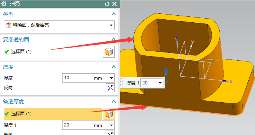
Task: Open the dropdown arrow beside the 厚度 10 mm field
Action: (111, 78)
